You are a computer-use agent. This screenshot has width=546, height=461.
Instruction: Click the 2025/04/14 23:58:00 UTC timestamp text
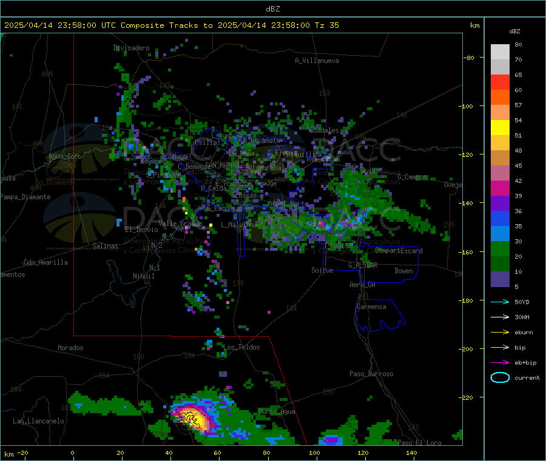click(x=59, y=25)
